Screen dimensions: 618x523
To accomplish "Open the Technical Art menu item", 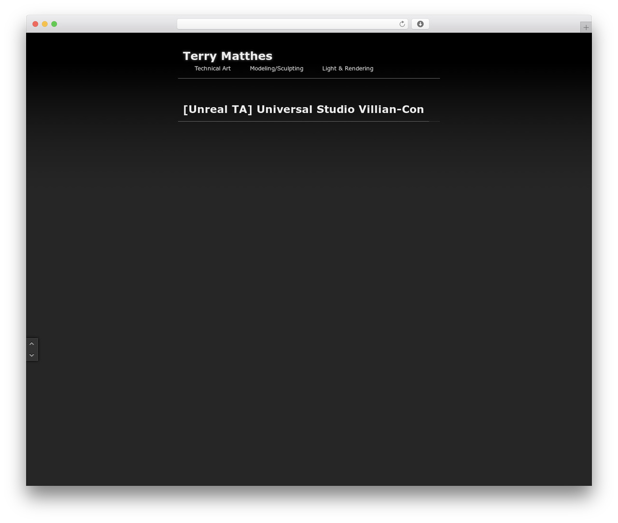I will [x=212, y=69].
